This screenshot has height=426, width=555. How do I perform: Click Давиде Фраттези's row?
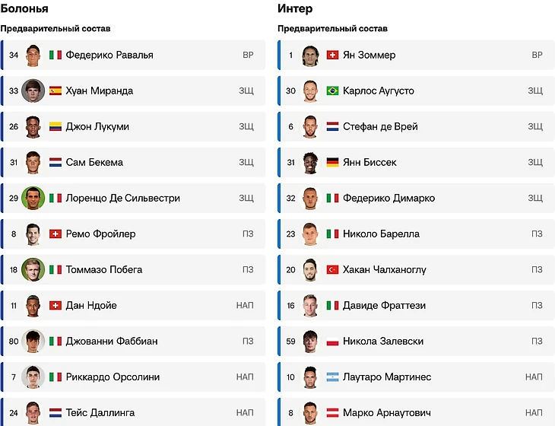point(416,305)
